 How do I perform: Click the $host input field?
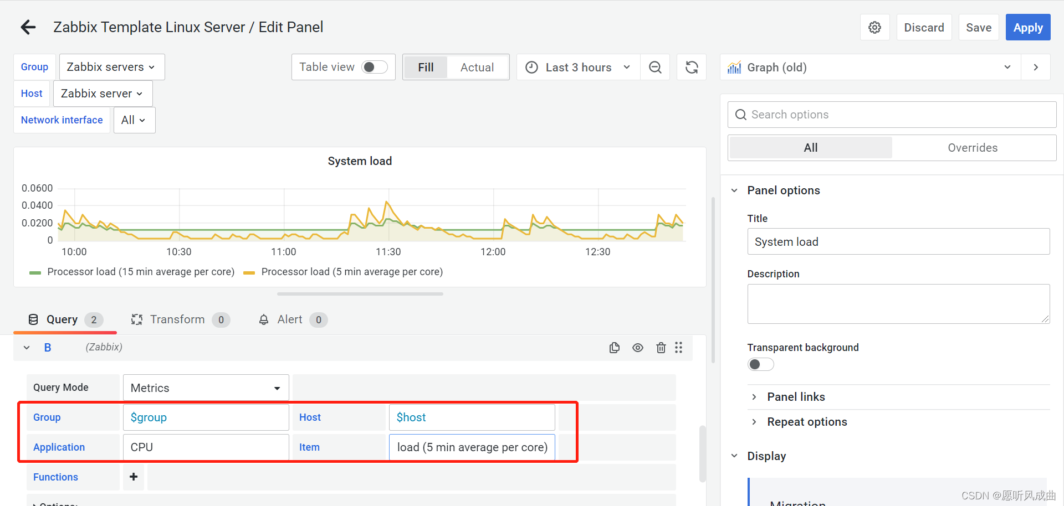tap(472, 417)
